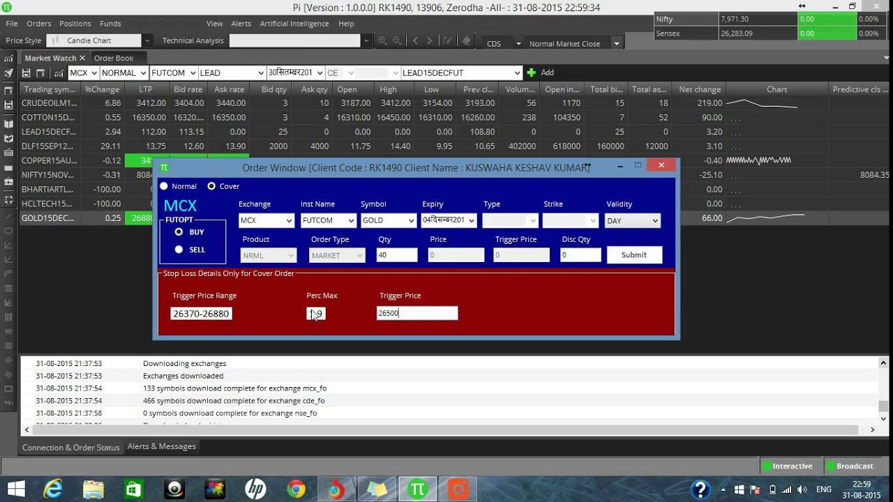Viewport: 893px width, 502px height.
Task: Click the green plus Add icon
Action: [x=532, y=73]
